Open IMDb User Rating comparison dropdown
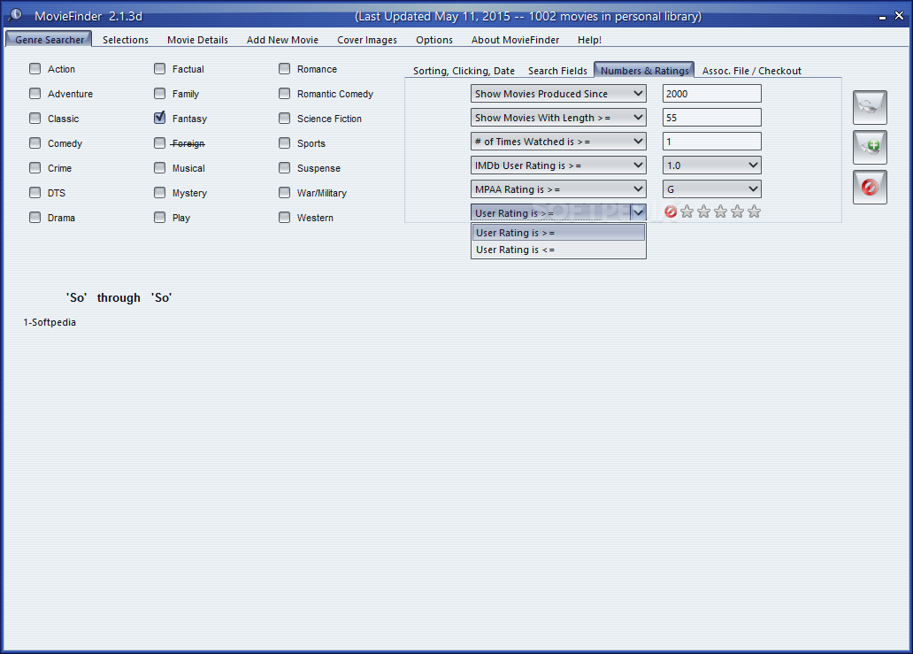 (x=558, y=165)
